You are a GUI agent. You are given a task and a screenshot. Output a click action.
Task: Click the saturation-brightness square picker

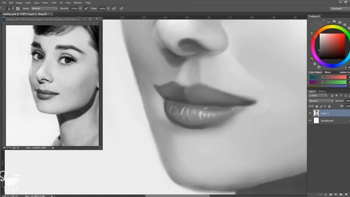[332, 46]
